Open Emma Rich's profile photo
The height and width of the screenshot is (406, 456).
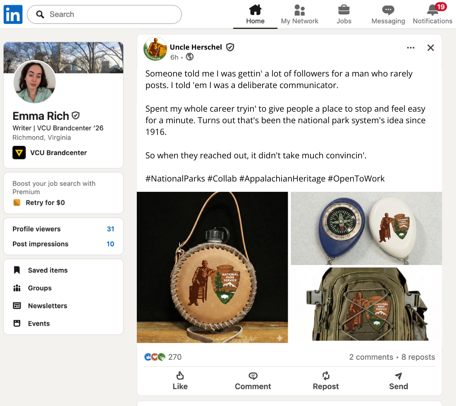pos(34,82)
